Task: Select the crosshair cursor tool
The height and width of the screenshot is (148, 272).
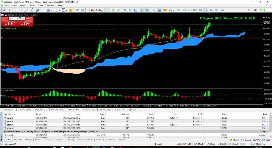Action: pos(10,10)
